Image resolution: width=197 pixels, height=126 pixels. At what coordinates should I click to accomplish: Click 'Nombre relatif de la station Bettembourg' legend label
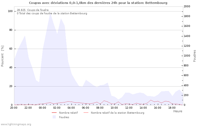117,113
